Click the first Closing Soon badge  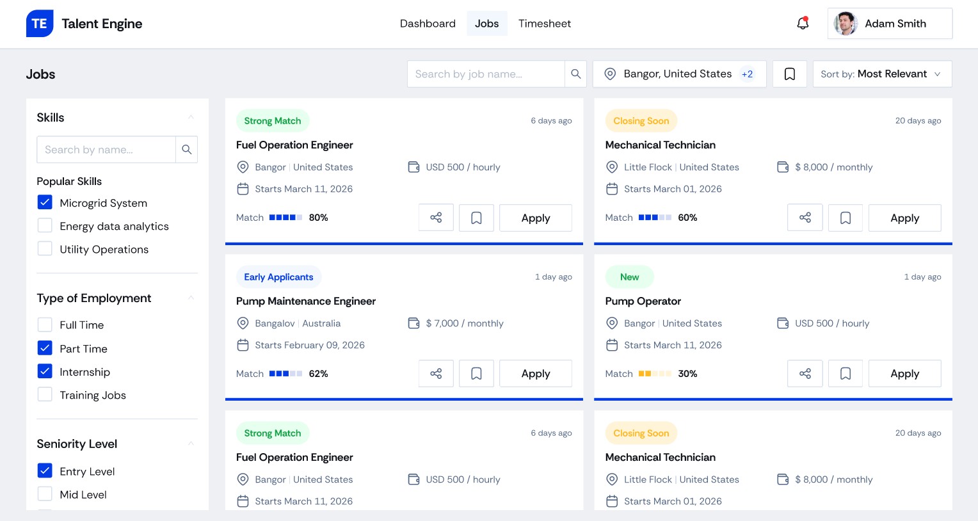pos(641,120)
